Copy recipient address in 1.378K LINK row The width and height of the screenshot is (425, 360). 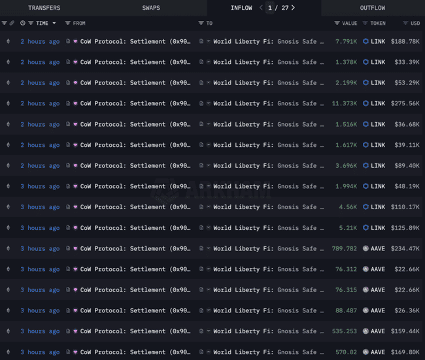[x=201, y=62]
